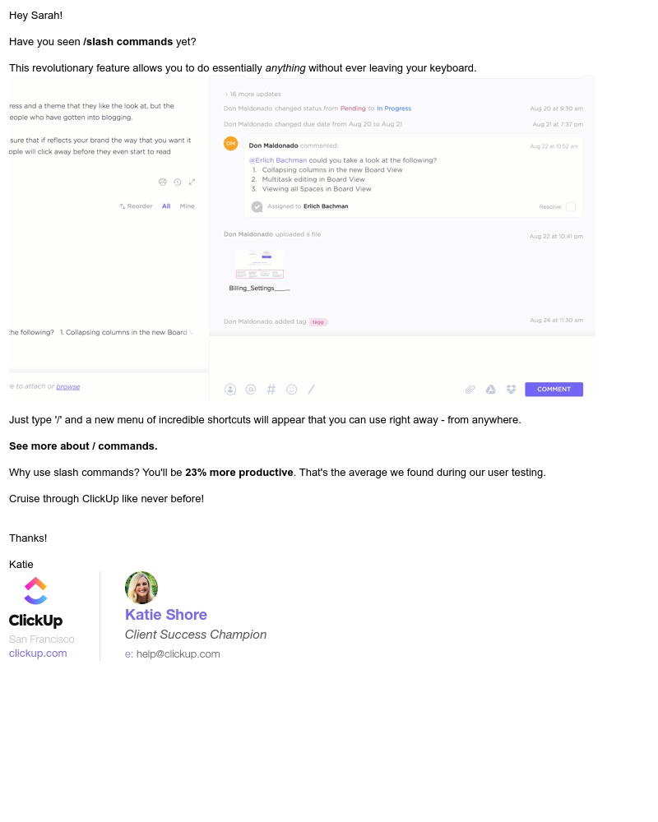Tick the Resolve checkbox on comment
658x822 pixels.
[571, 207]
